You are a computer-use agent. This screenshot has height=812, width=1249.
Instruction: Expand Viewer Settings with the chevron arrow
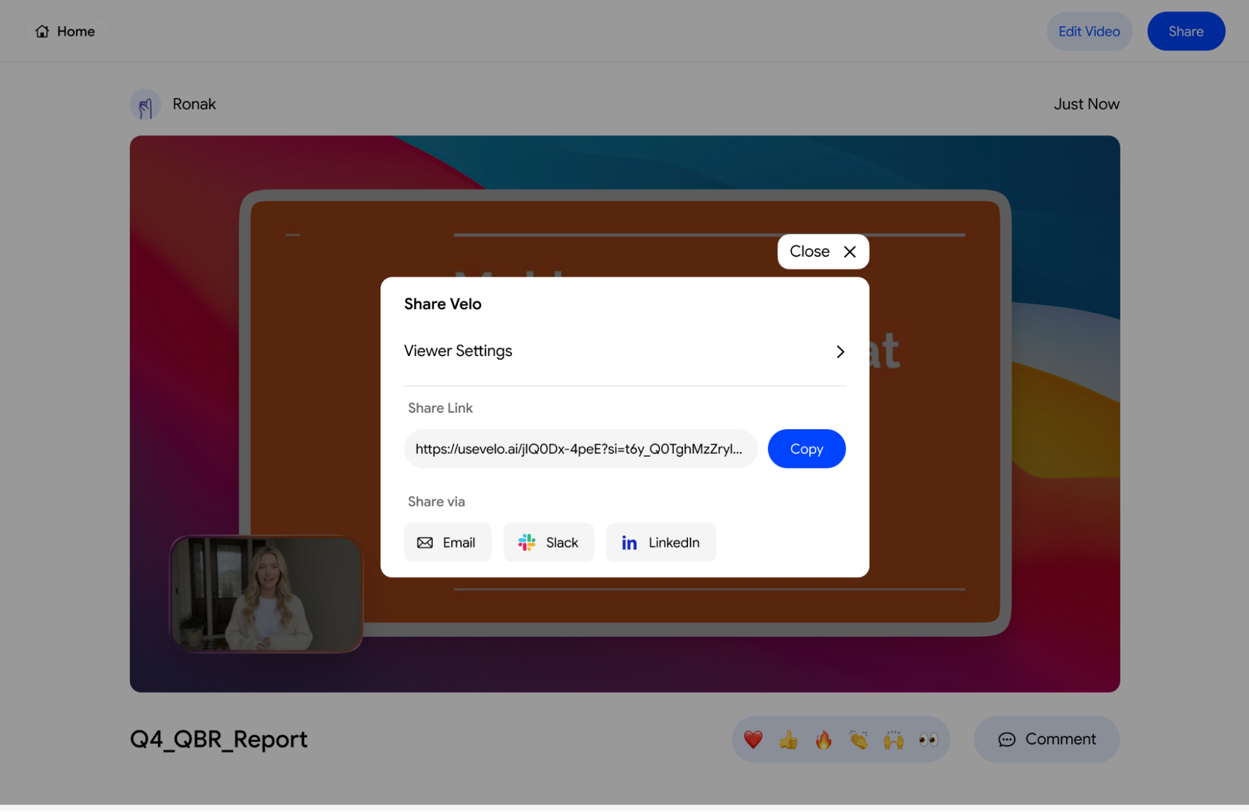tap(840, 352)
